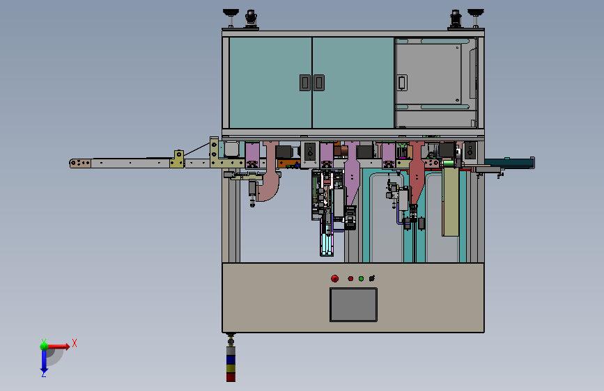Select the handle on the gray side cabinet door
Viewport: 604px width, 391px height.
coord(402,83)
